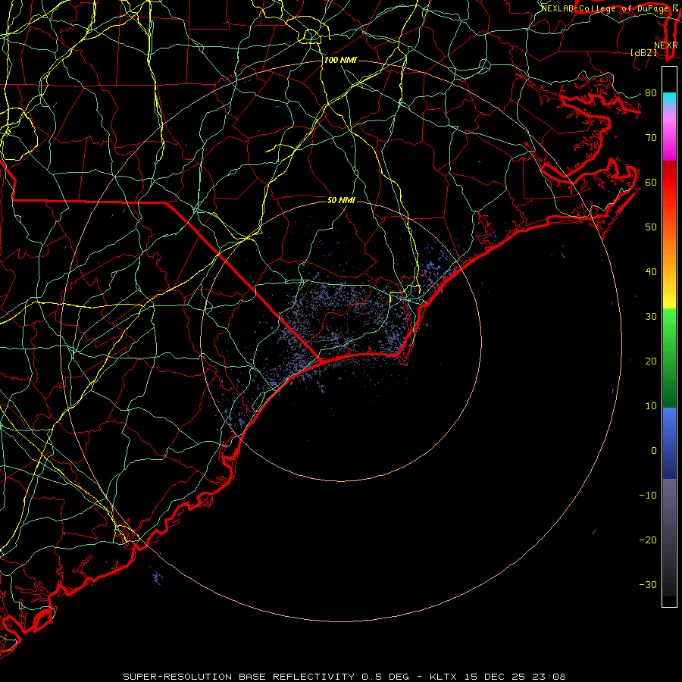Click the 50 NMI range ring label
The height and width of the screenshot is (682, 682).
342,201
